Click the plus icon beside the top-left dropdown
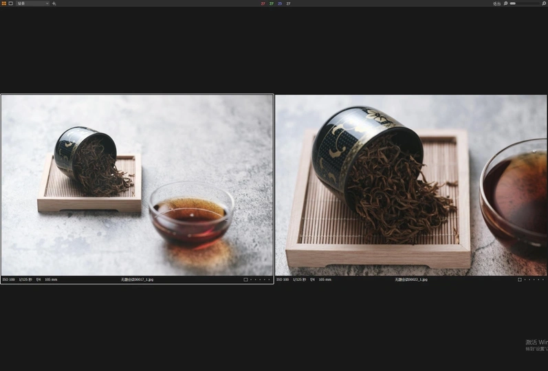Image resolution: width=548 pixels, height=371 pixels. [54, 3]
